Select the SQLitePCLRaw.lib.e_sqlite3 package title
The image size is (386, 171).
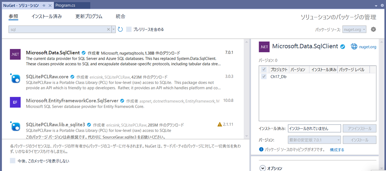point(56,124)
